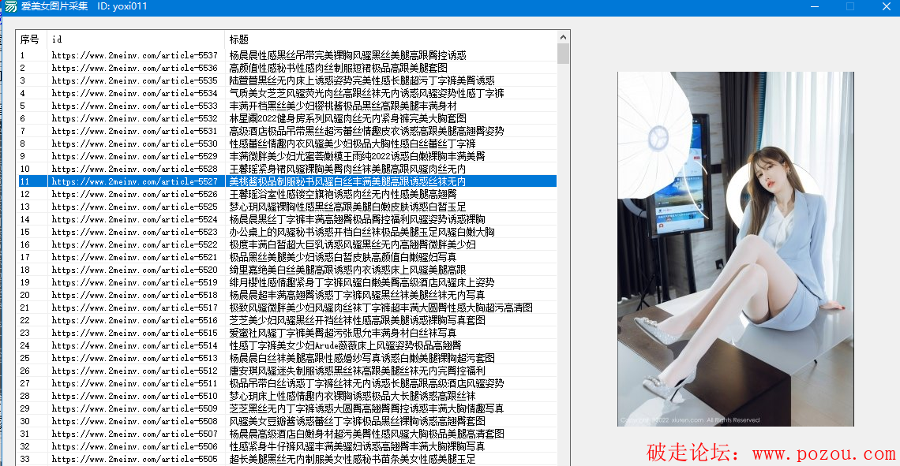Choose row 31 with article-5507
Viewport: 900px width, 466px height.
coord(134,434)
